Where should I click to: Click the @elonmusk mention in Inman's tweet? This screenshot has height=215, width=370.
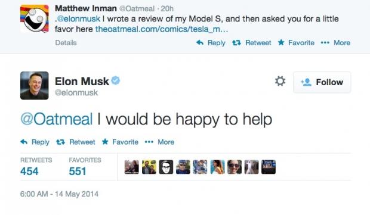click(x=79, y=19)
